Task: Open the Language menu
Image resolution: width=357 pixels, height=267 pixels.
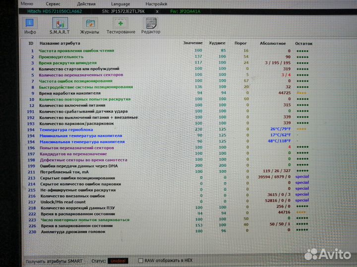Action: (120, 3)
